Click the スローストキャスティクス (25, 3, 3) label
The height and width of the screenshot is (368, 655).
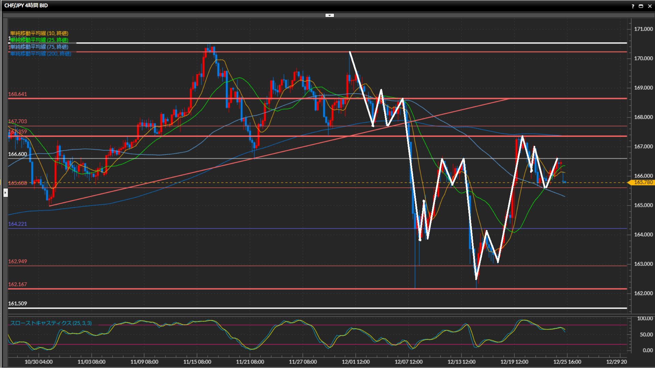[51, 323]
